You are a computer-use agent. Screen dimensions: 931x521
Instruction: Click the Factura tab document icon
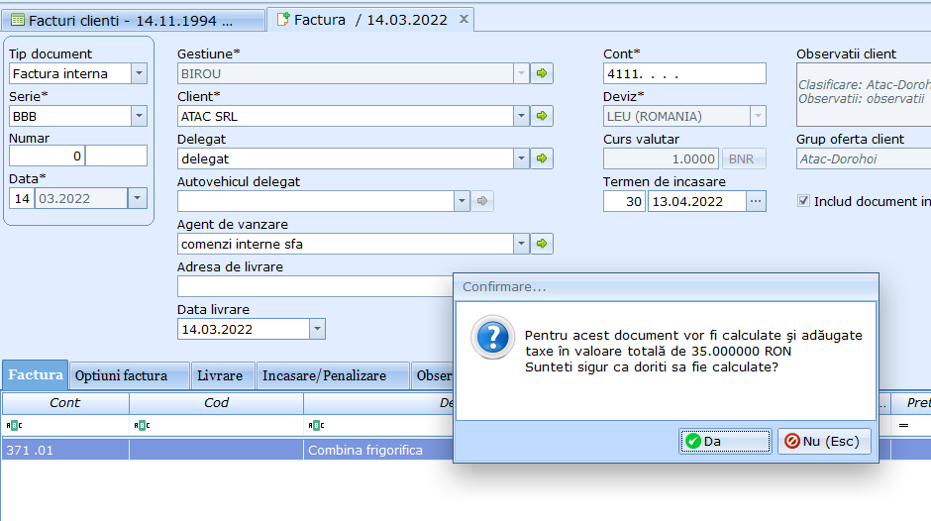tap(283, 20)
